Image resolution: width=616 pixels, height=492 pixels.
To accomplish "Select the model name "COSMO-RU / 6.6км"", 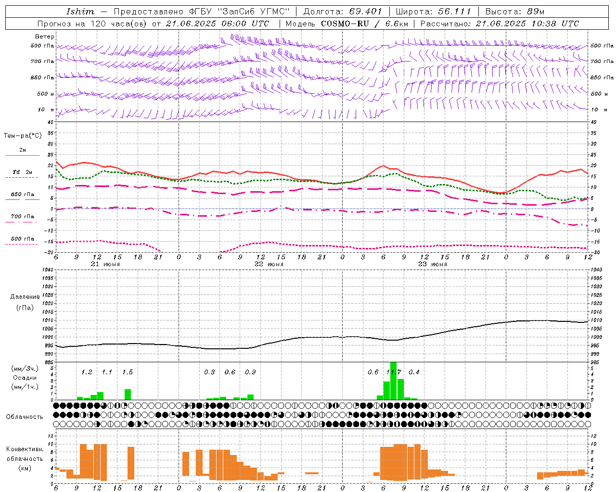I will [x=365, y=24].
